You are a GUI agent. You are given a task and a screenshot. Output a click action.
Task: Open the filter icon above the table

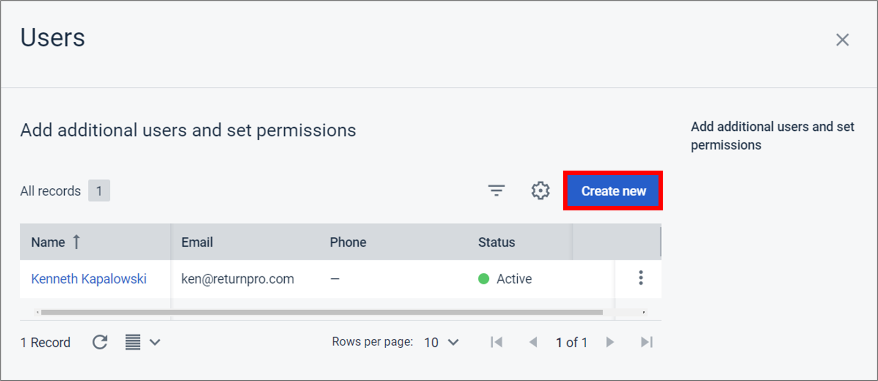point(496,191)
